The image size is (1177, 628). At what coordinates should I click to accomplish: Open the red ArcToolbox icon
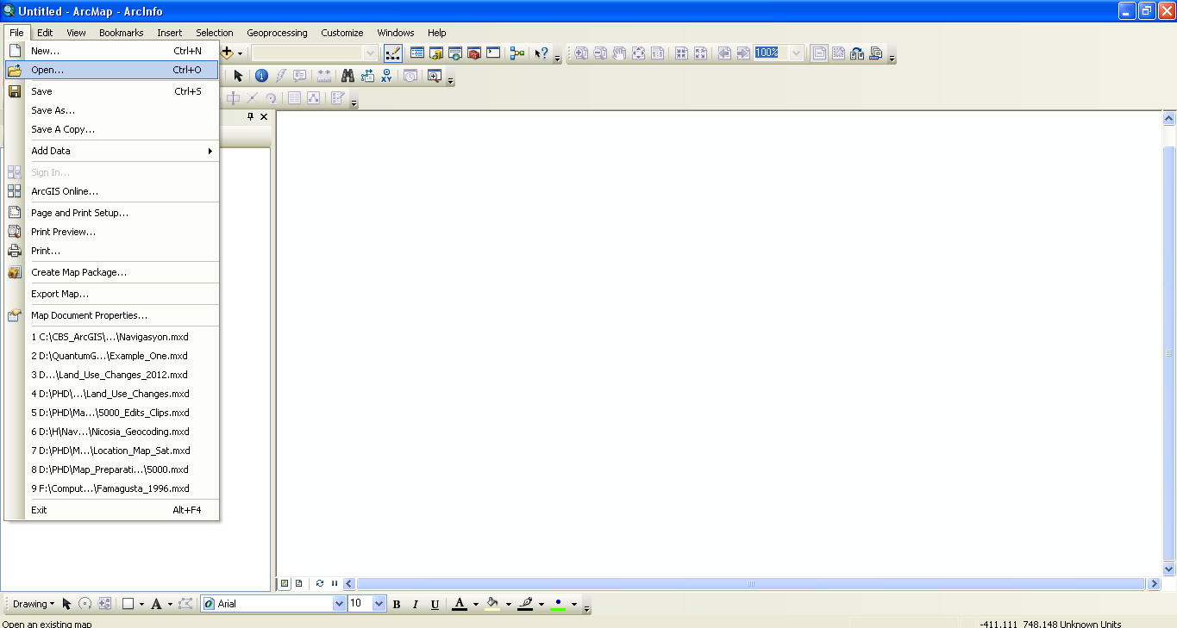(x=474, y=53)
